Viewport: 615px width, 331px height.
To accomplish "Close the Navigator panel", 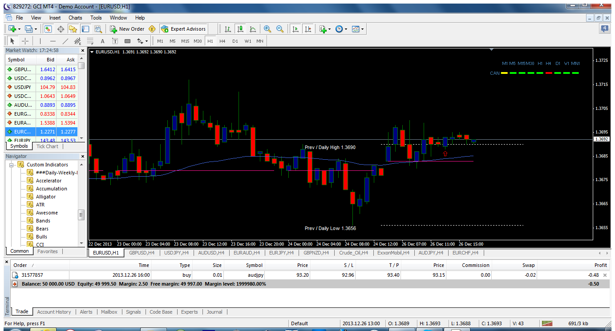I will pyautogui.click(x=82, y=157).
